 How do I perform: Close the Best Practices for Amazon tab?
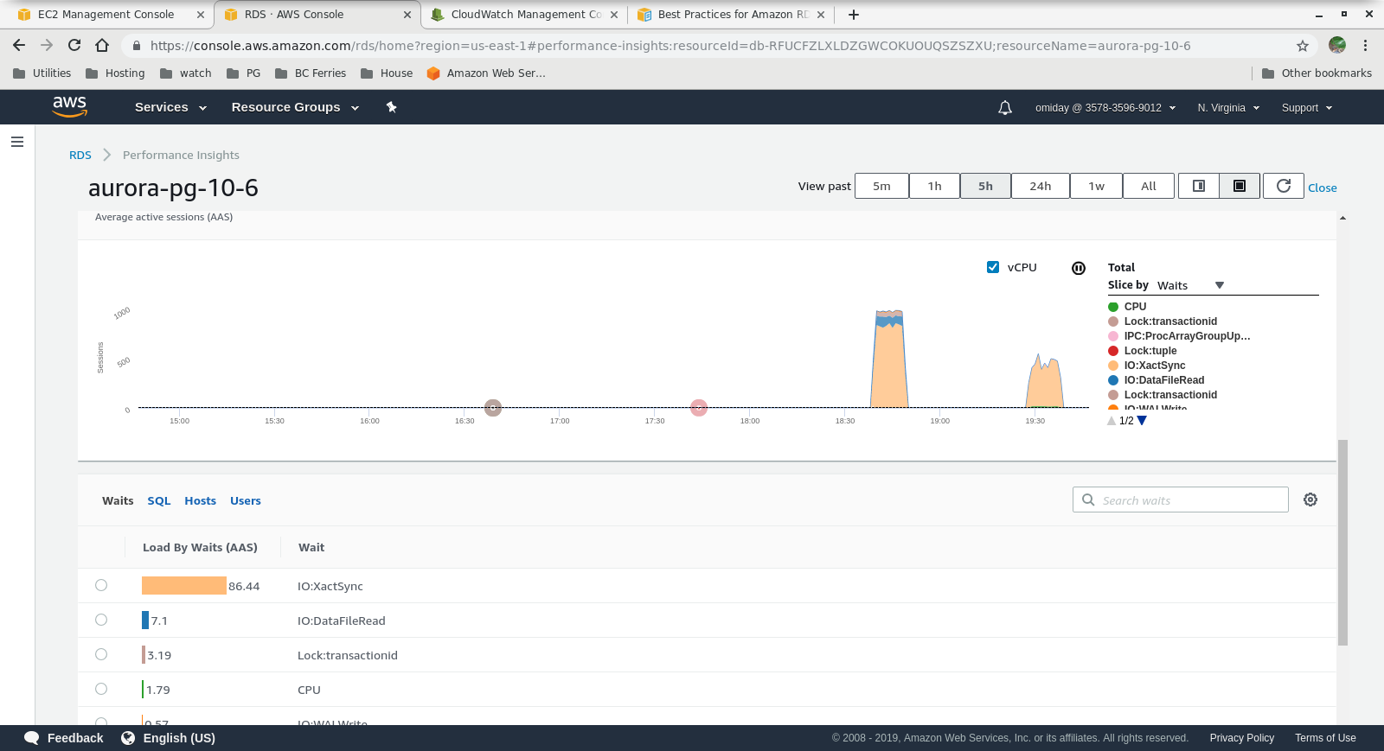click(x=821, y=15)
